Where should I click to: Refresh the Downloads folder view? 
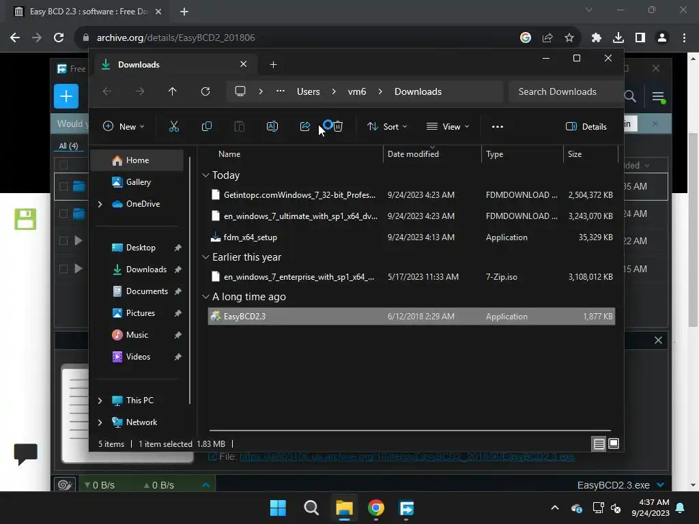(x=205, y=91)
